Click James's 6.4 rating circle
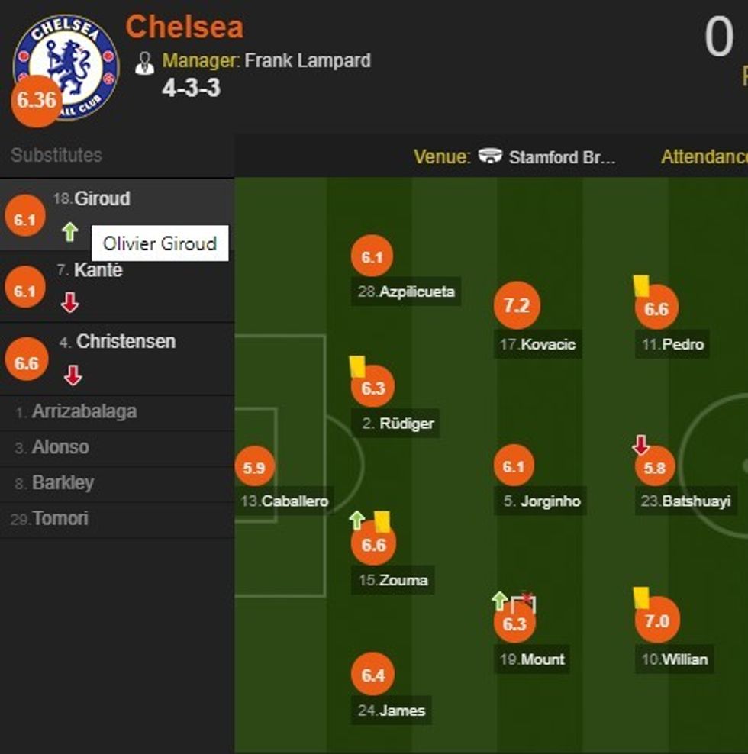 pyautogui.click(x=372, y=675)
